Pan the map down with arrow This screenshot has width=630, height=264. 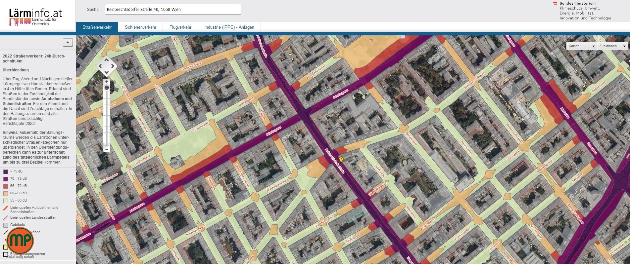[107, 72]
